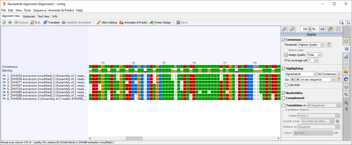Open the Frame 1 dropdown
The width and height of the screenshot is (352, 145).
tap(319, 116)
